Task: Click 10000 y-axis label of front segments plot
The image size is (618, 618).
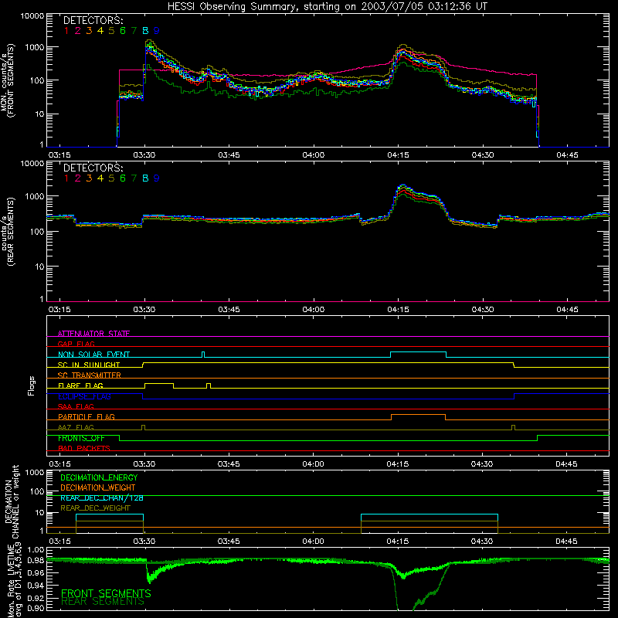Action: tap(32, 16)
